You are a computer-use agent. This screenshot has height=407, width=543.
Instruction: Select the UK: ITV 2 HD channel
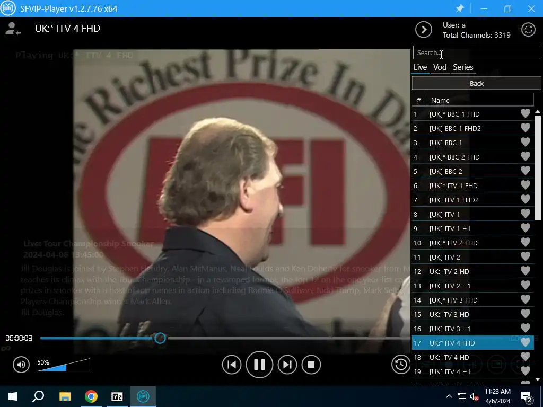(x=472, y=271)
